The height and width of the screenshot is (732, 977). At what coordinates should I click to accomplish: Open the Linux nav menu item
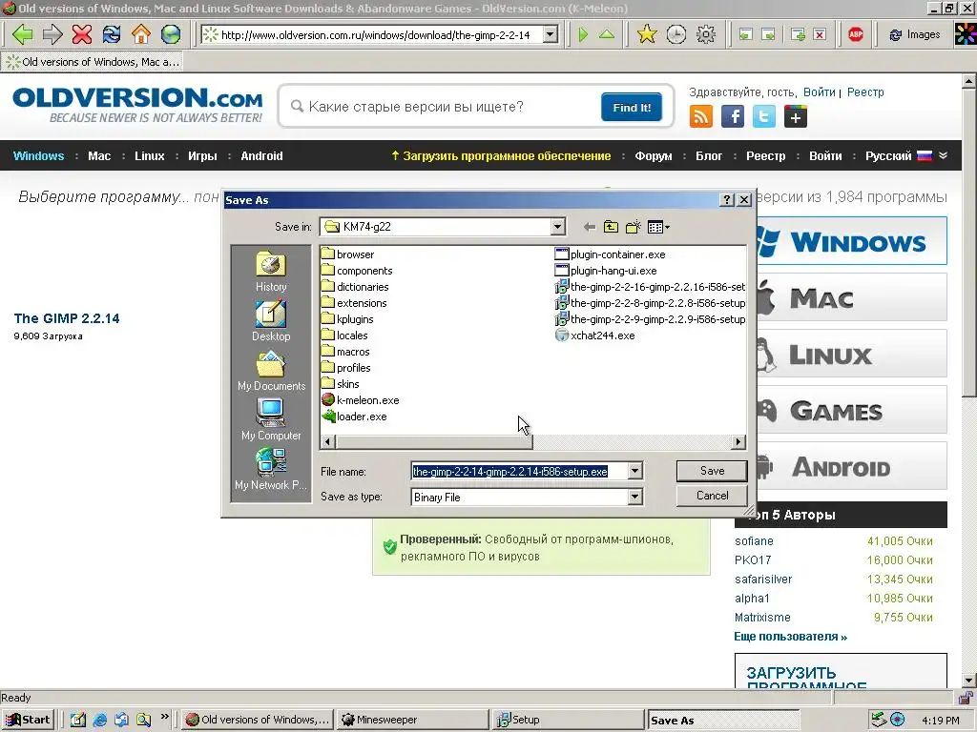pyautogui.click(x=150, y=155)
